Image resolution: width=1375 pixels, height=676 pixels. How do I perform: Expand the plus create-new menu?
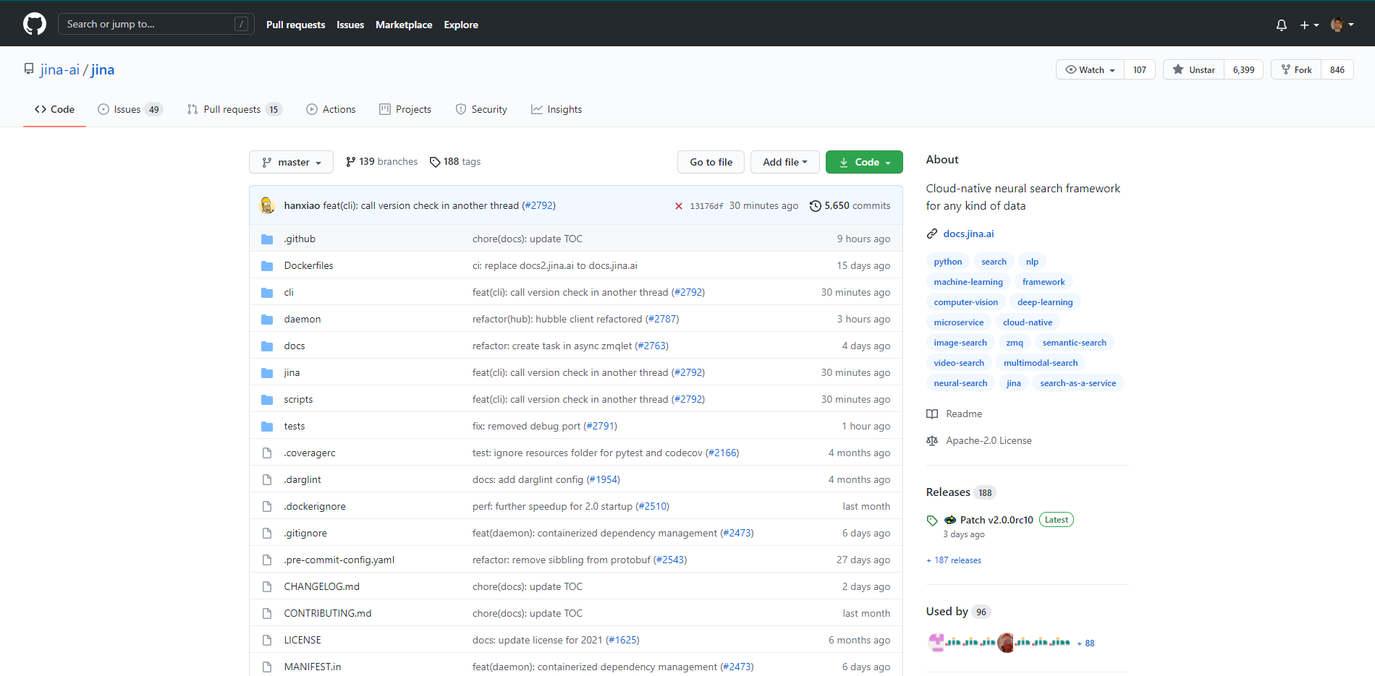pyautogui.click(x=1309, y=25)
